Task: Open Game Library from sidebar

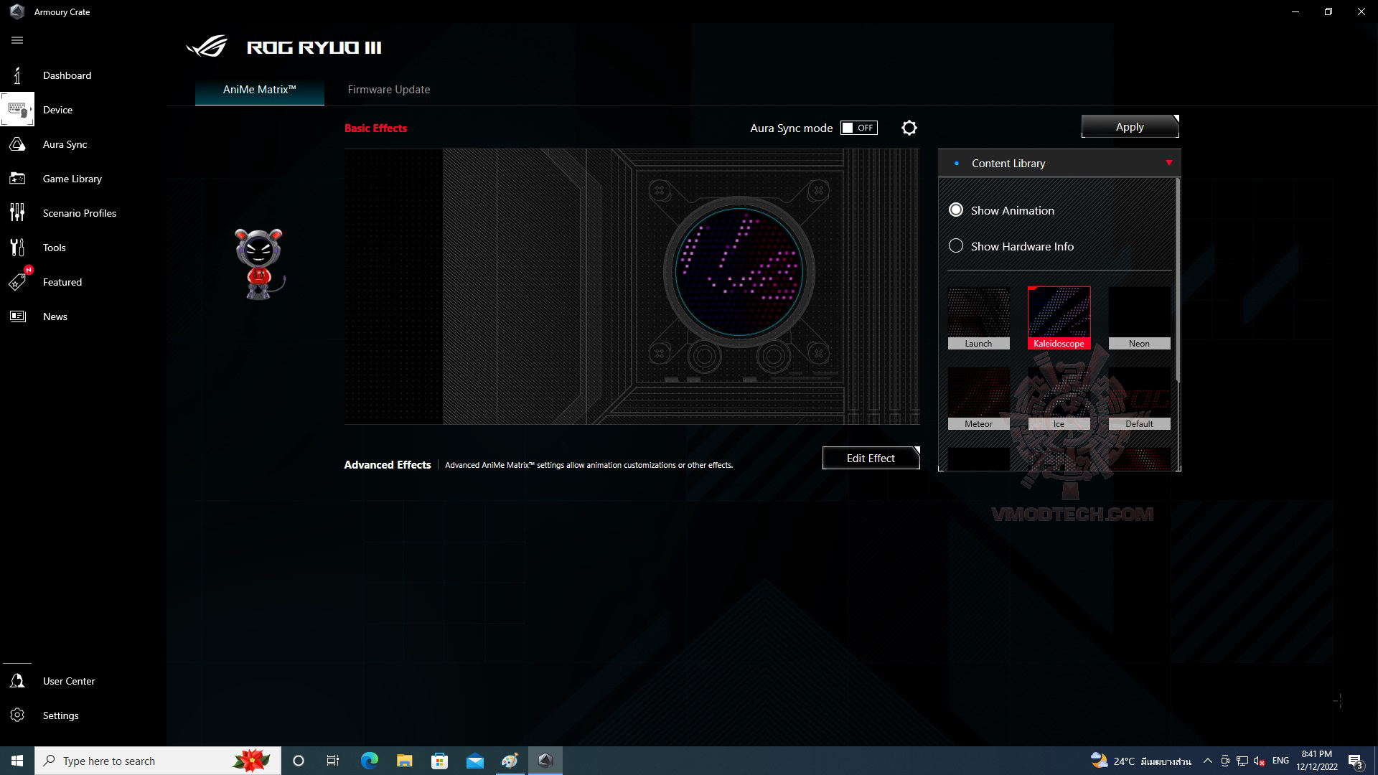Action: pos(17,179)
